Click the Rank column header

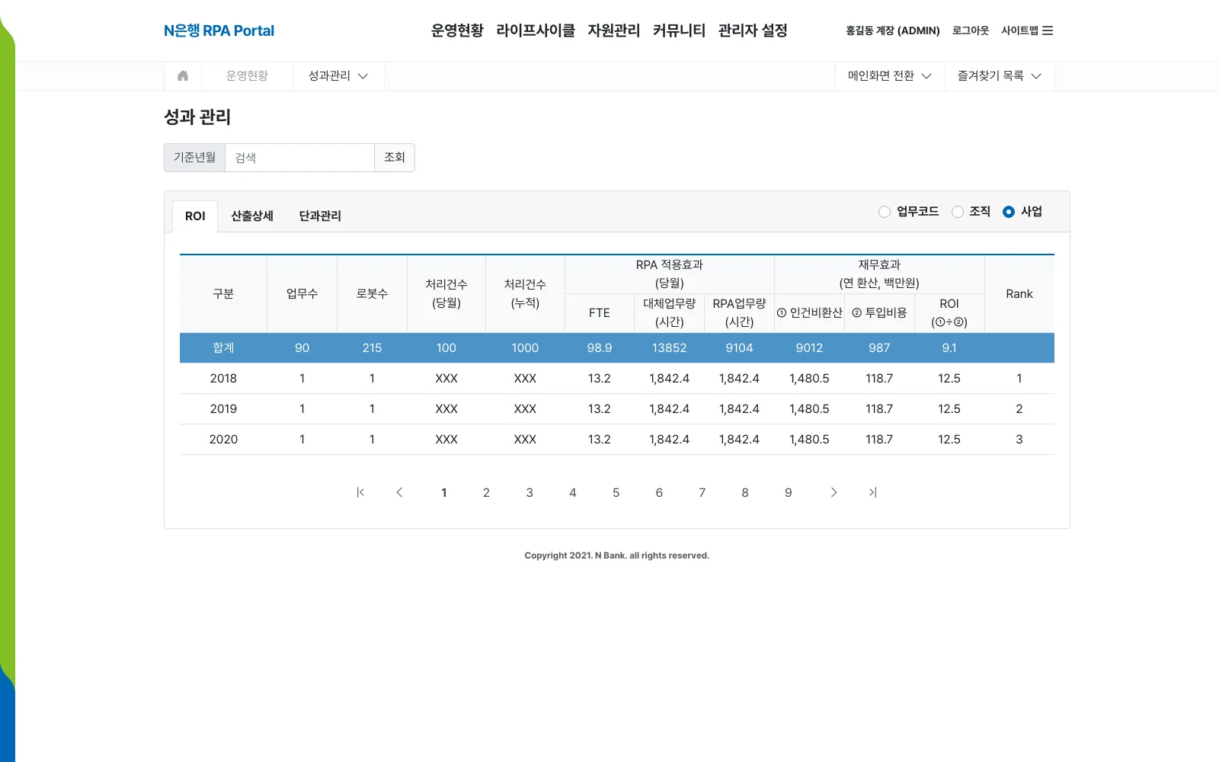[1019, 294]
